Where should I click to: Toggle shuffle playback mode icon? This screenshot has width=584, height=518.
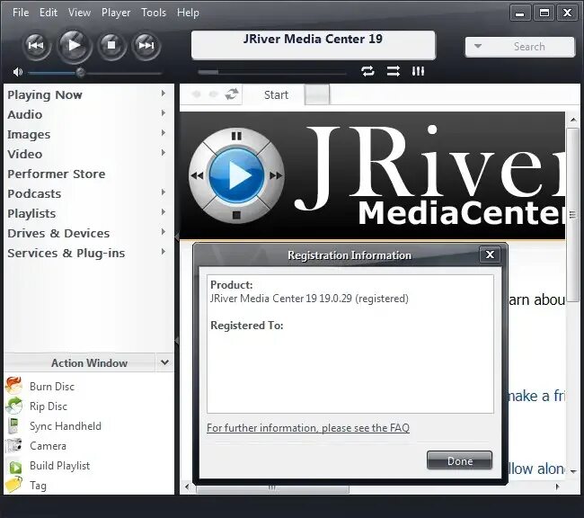[x=393, y=71]
